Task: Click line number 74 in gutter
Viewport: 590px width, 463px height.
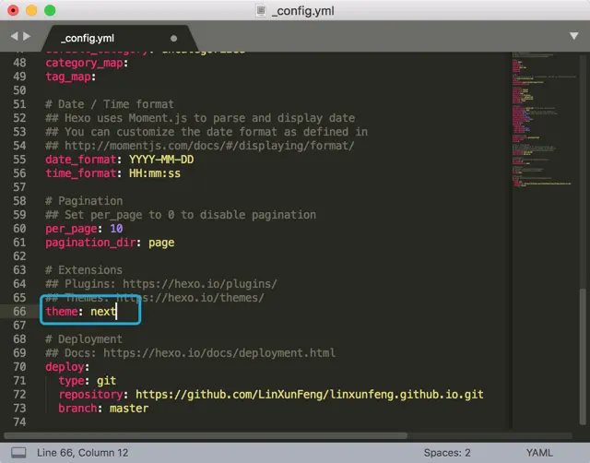Action: click(x=19, y=422)
